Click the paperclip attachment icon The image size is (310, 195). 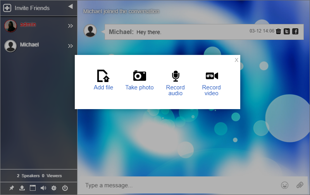(300, 185)
